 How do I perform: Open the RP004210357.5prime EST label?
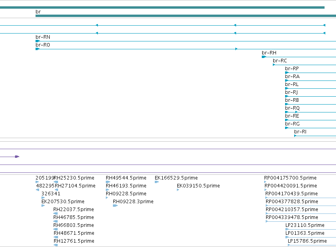pyautogui.click(x=292, y=210)
